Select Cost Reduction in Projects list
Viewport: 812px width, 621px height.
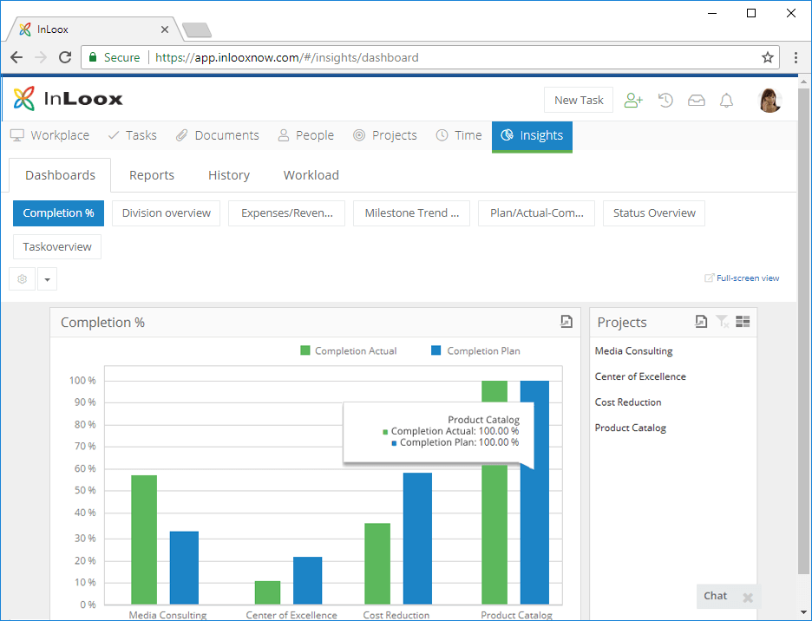[627, 402]
